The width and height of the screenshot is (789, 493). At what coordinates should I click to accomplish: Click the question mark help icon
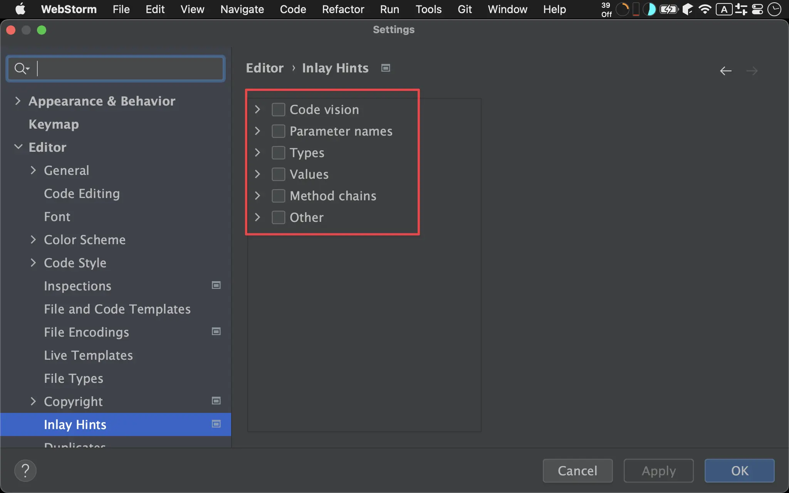25,470
